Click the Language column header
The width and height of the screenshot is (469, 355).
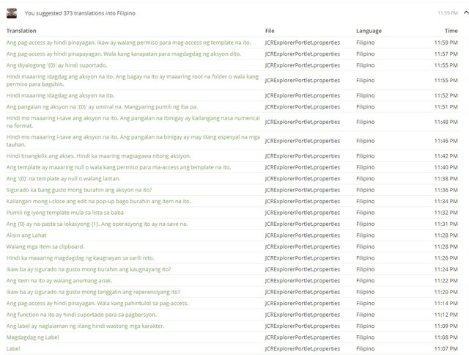click(369, 31)
